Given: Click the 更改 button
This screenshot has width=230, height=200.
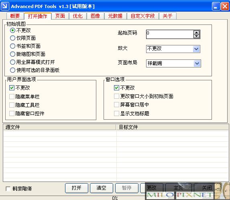Looking at the screenshot, I should pos(152,188).
